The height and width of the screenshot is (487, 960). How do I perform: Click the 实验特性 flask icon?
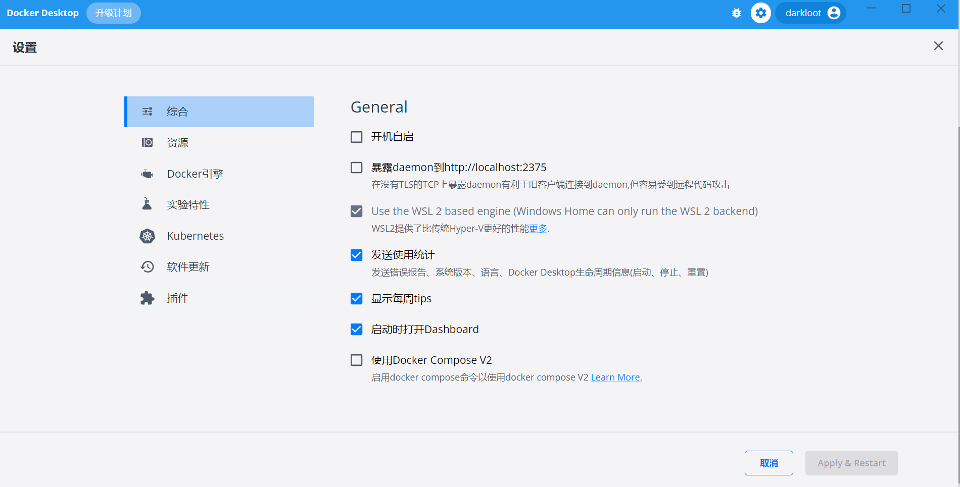(x=147, y=204)
